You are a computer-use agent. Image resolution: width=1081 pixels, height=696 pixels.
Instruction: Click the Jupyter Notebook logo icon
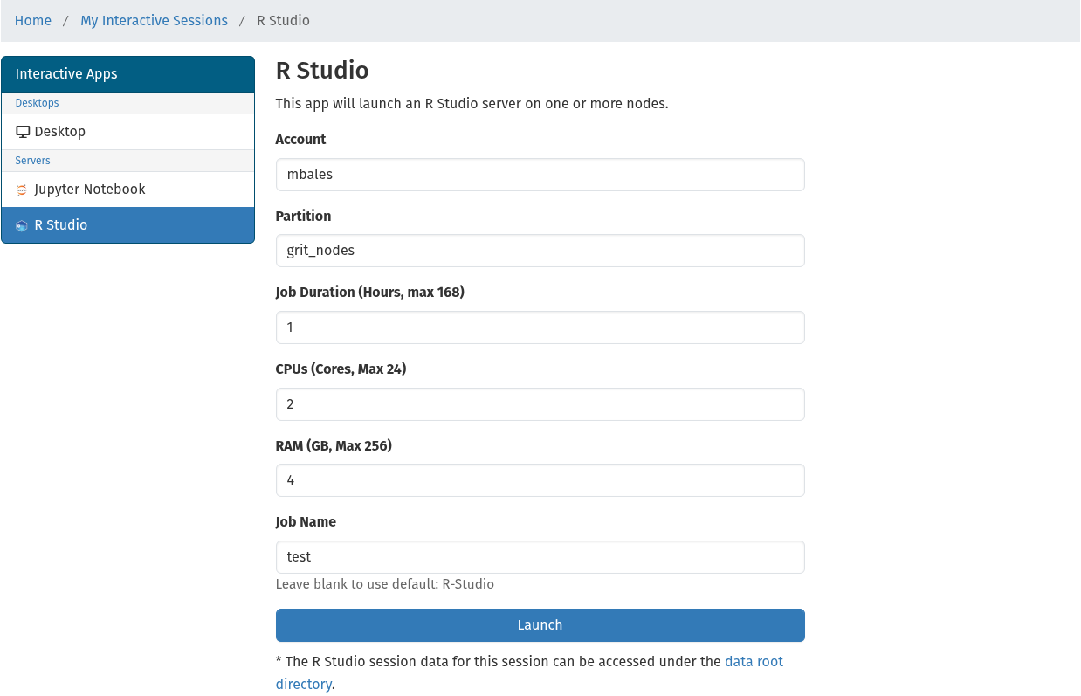[x=22, y=190]
